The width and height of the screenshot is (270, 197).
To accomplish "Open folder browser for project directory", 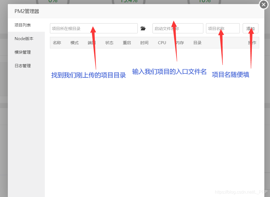I will (143, 28).
